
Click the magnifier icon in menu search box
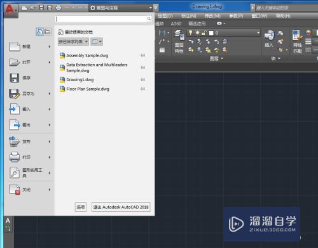tap(149, 19)
